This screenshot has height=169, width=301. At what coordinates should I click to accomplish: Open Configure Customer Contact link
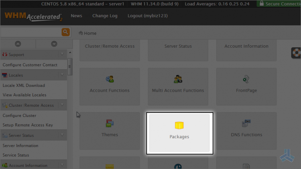30,65
